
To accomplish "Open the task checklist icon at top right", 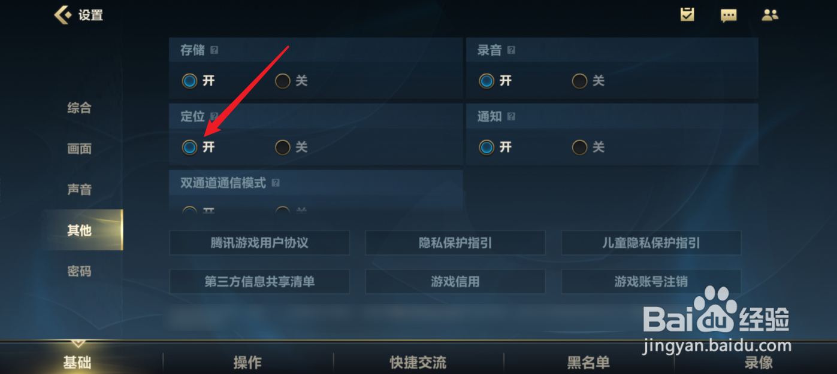I will [x=687, y=14].
